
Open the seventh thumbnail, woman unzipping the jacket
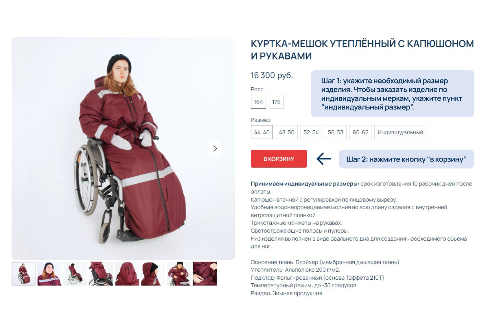coord(179,274)
